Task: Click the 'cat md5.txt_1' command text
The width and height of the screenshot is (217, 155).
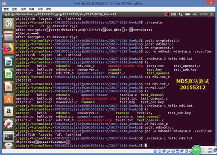Action: tap(157, 84)
